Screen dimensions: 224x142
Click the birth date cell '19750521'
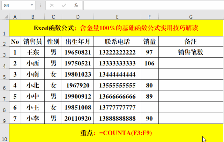coord(78,63)
